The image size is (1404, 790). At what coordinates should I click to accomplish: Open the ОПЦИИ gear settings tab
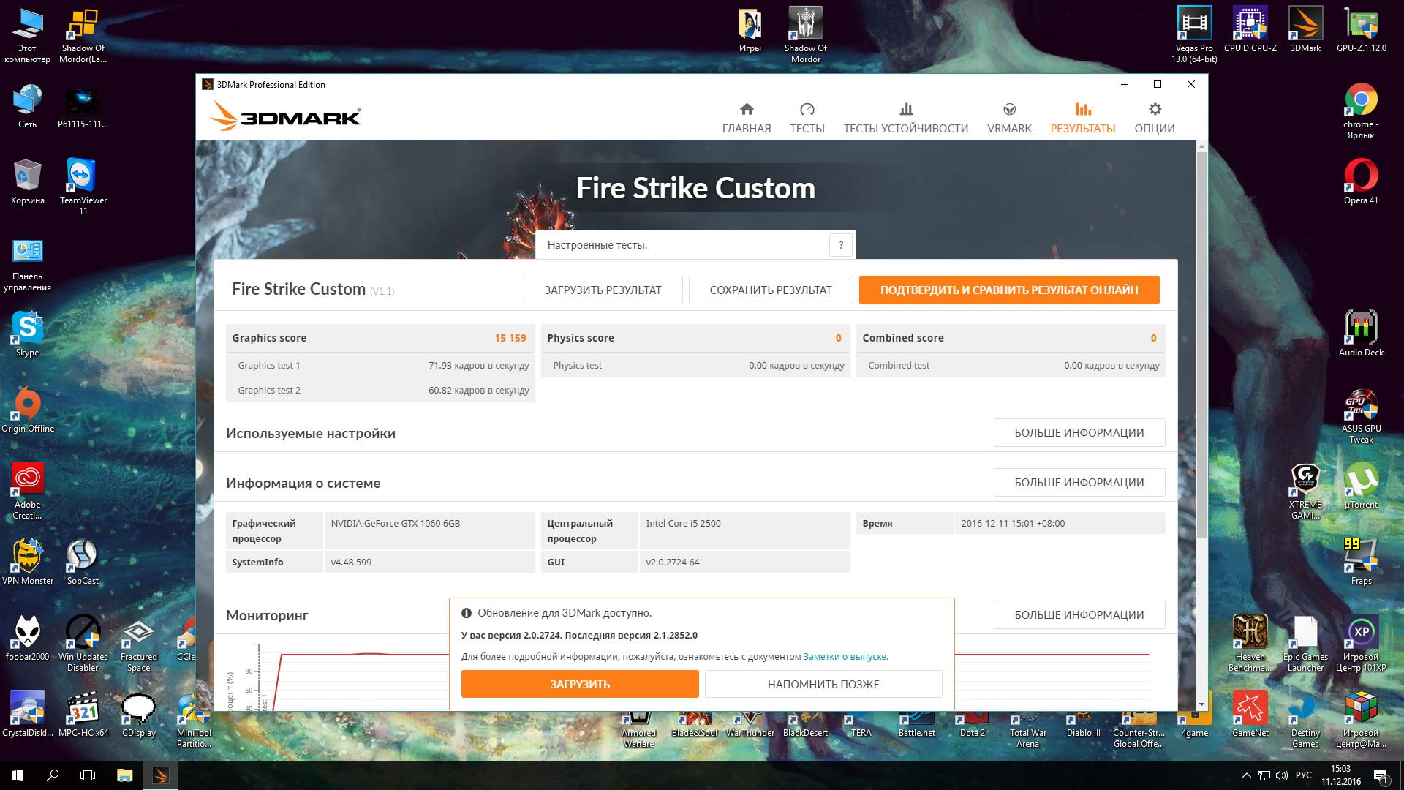1154,118
